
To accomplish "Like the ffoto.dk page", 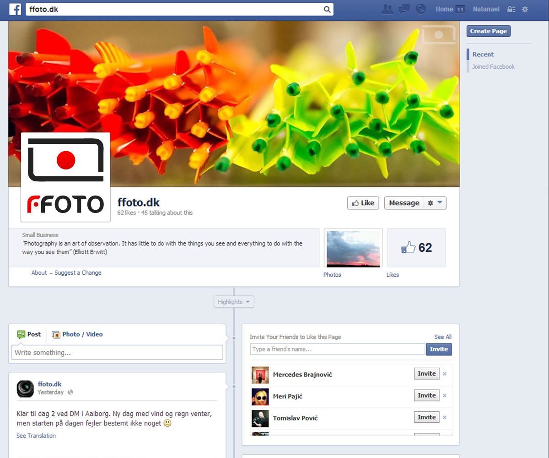I will click(363, 203).
